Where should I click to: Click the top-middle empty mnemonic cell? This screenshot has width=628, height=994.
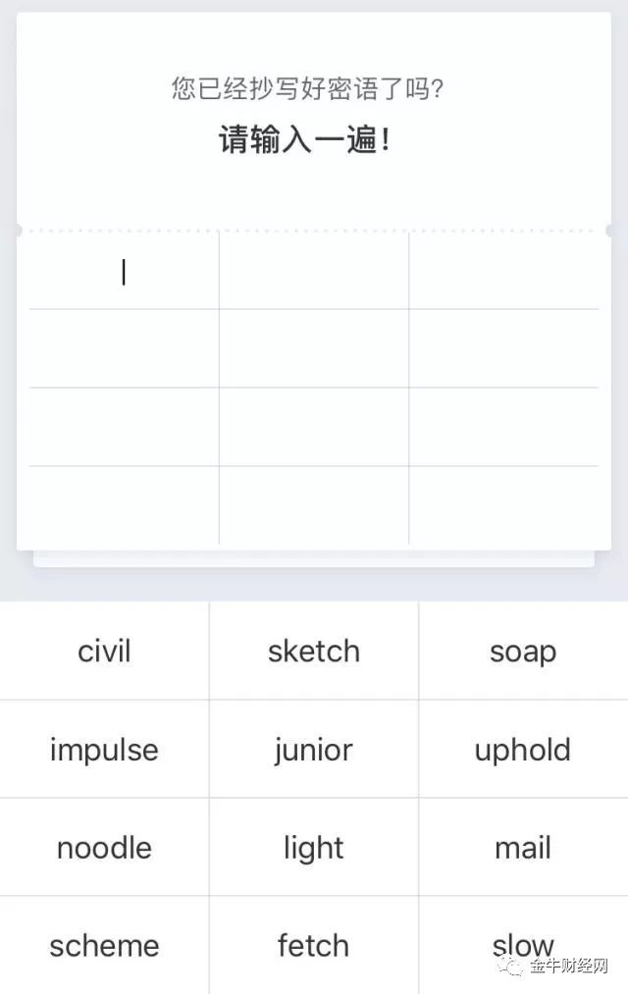pos(314,272)
